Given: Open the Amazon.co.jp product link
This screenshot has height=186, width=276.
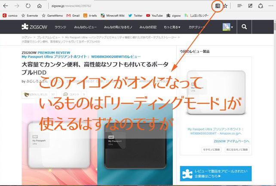Looking at the screenshot, I should pyautogui.click(x=216, y=131).
